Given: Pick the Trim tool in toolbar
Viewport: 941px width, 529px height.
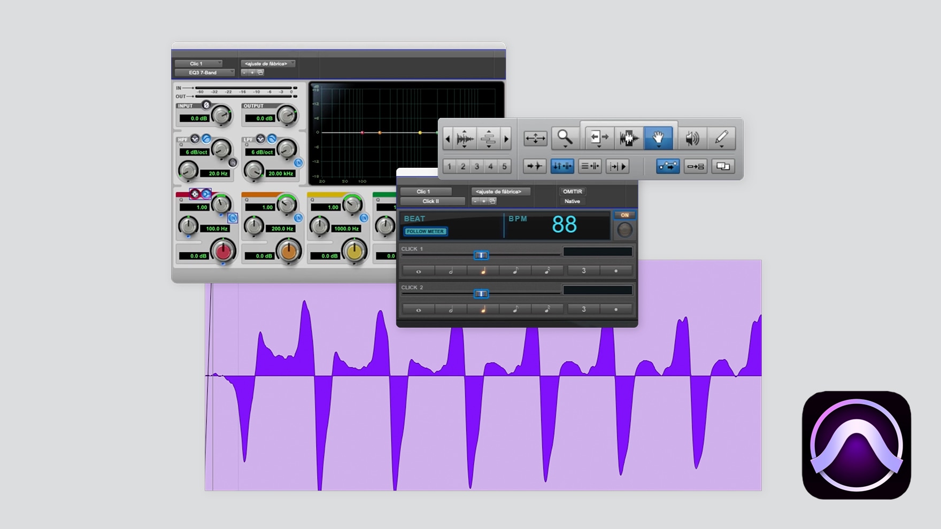Looking at the screenshot, I should tap(599, 138).
